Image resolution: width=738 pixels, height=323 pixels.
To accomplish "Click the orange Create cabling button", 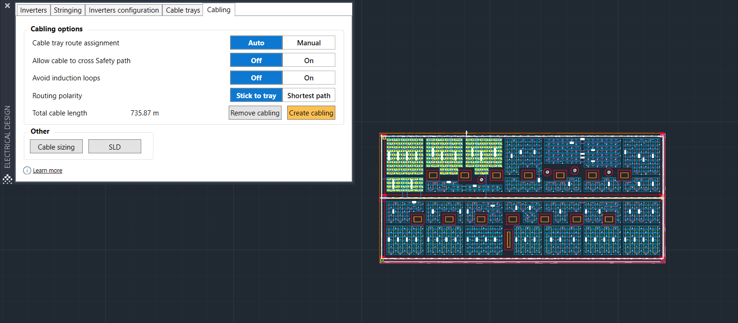I will tap(311, 113).
